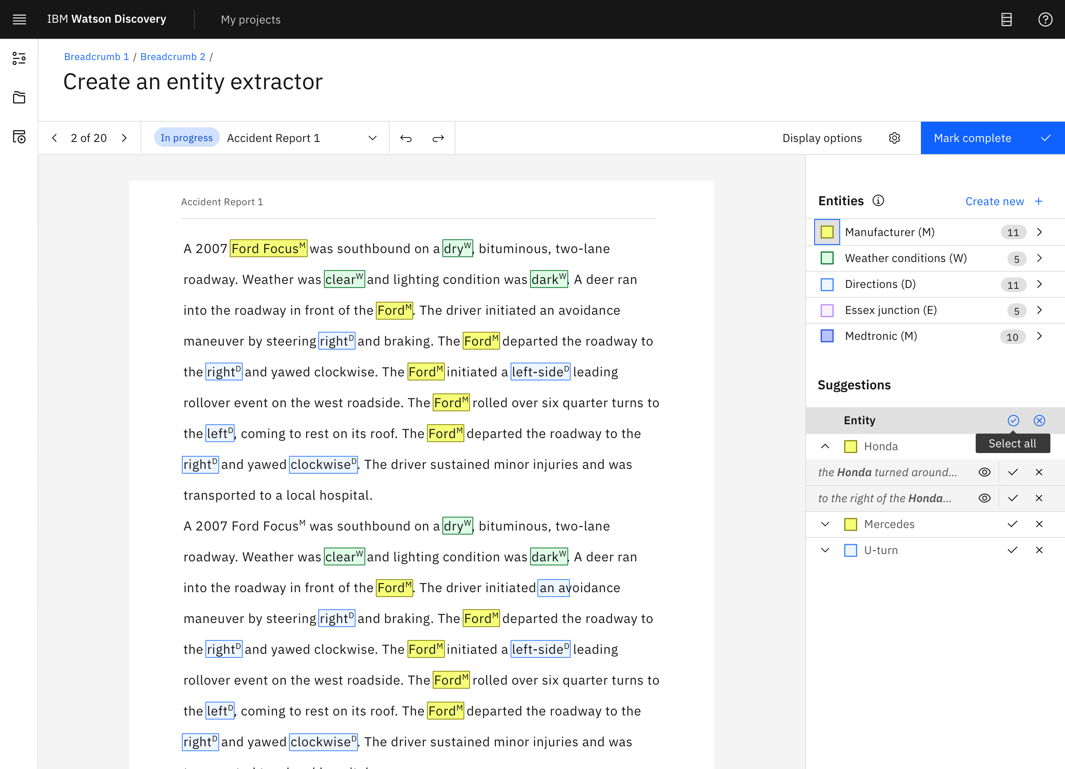Expand Medtronic (M) entity details
The width and height of the screenshot is (1065, 769).
point(1039,336)
